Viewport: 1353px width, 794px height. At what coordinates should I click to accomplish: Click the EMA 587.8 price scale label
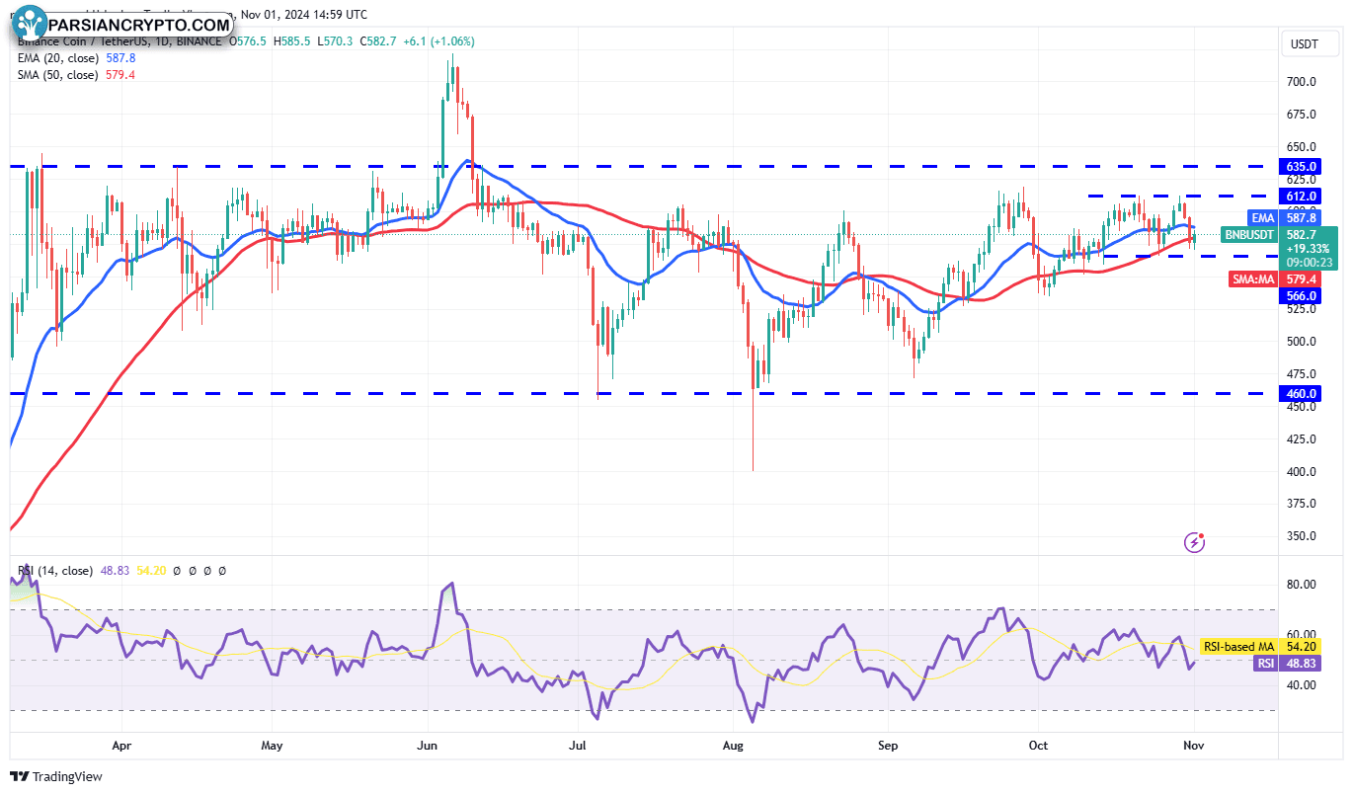click(x=1285, y=217)
